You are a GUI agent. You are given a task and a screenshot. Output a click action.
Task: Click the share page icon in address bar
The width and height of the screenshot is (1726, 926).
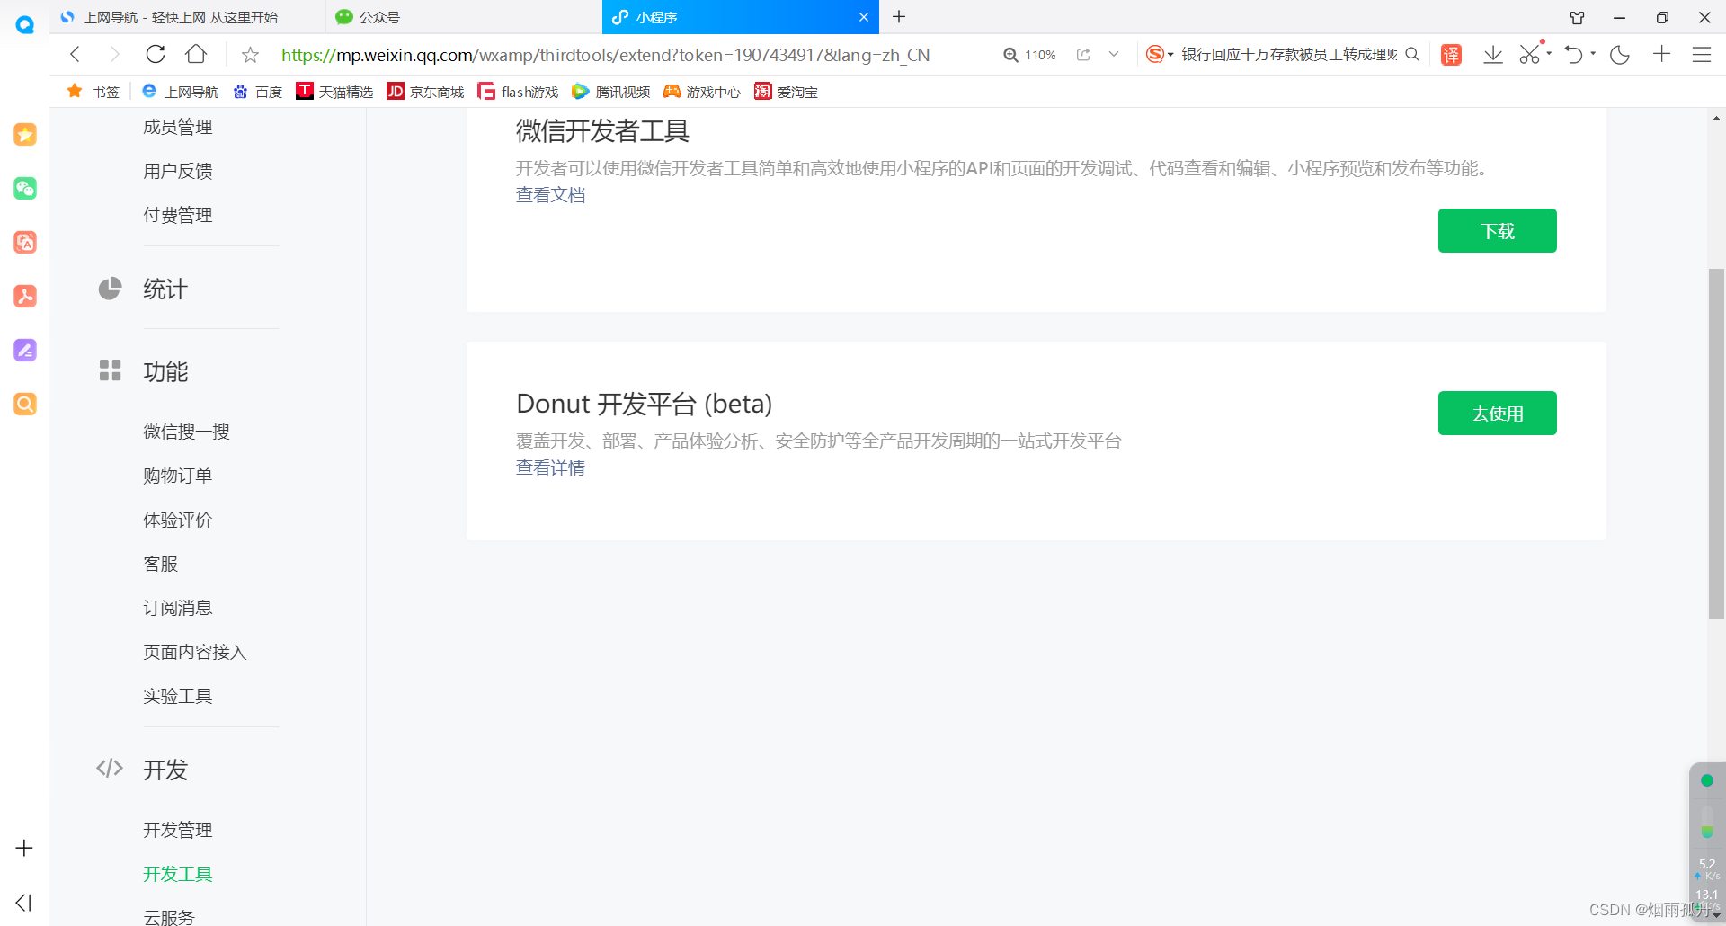pyautogui.click(x=1083, y=55)
